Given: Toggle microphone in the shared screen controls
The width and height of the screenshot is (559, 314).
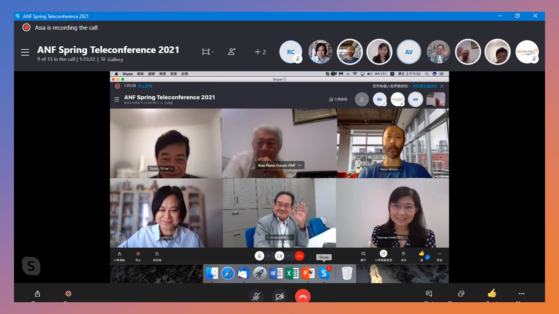Looking at the screenshot, I should [259, 256].
